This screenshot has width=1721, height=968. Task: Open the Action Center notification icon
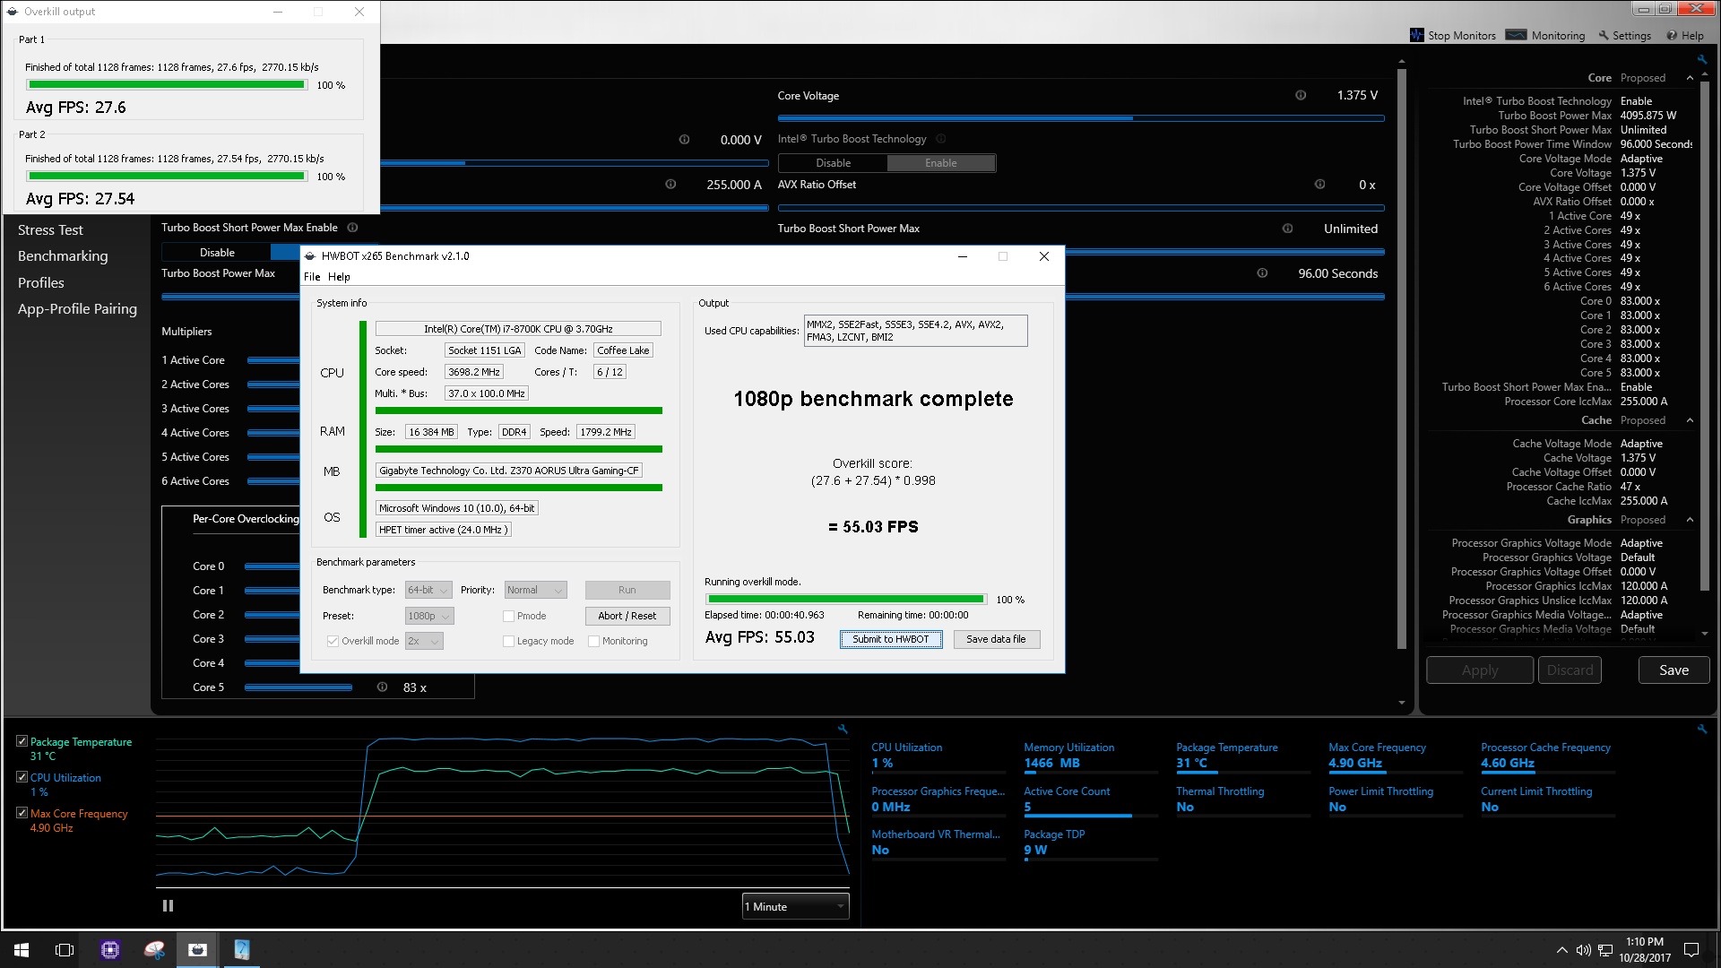pyautogui.click(x=1691, y=950)
